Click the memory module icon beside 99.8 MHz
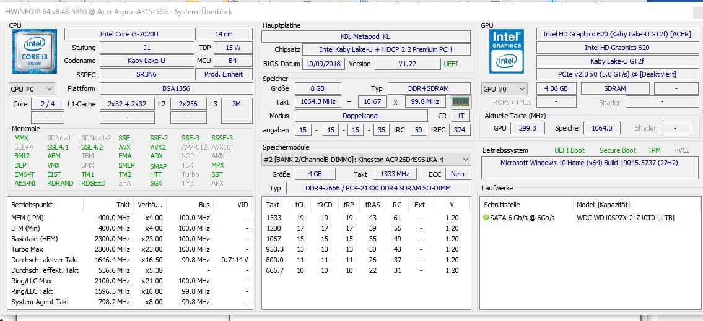The height and width of the screenshot is (321, 703). [x=461, y=101]
